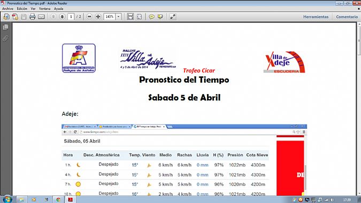
Task: Open the Archivo menu
Action: coord(7,9)
